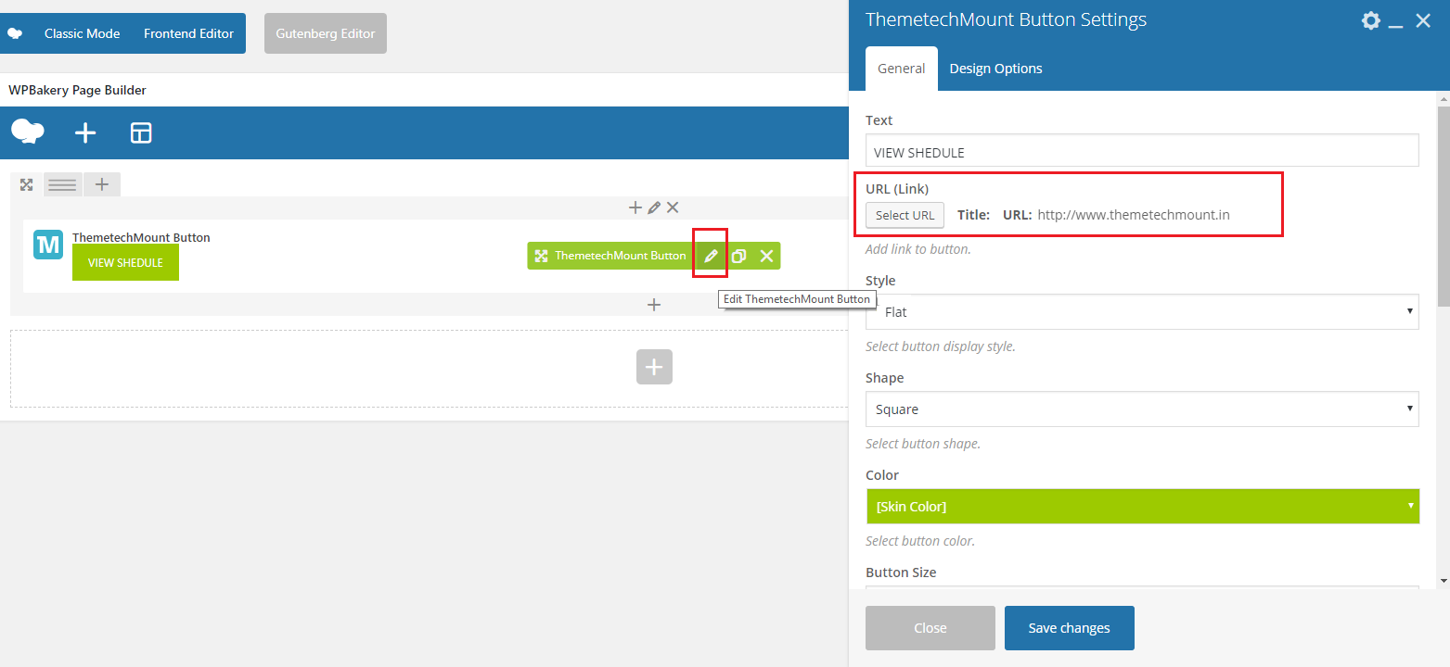1450x667 pixels.
Task: Open the Shape dropdown showing Square
Action: pyautogui.click(x=1142, y=409)
